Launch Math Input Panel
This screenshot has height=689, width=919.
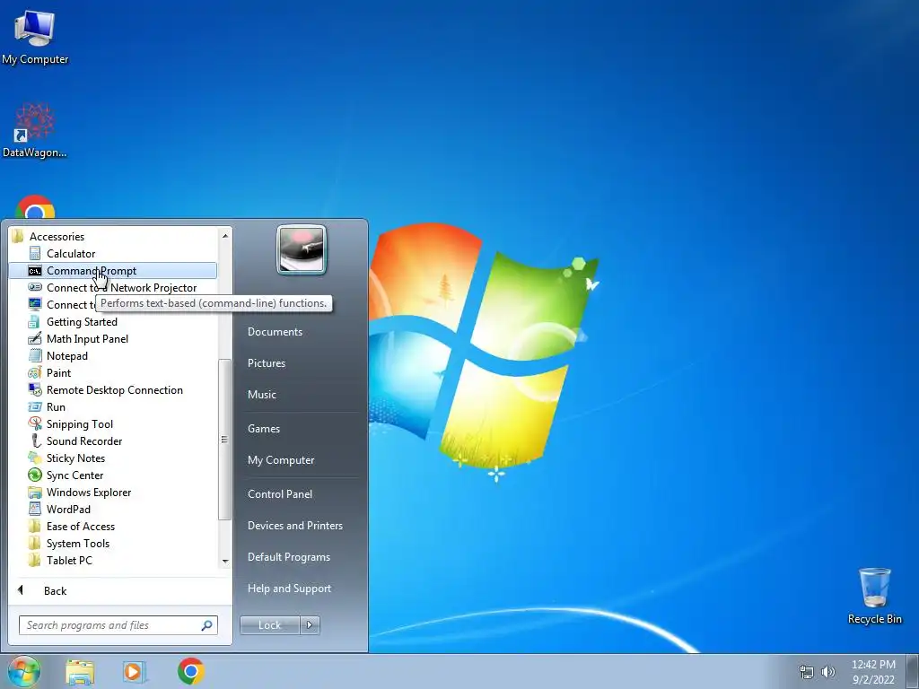[112, 338]
